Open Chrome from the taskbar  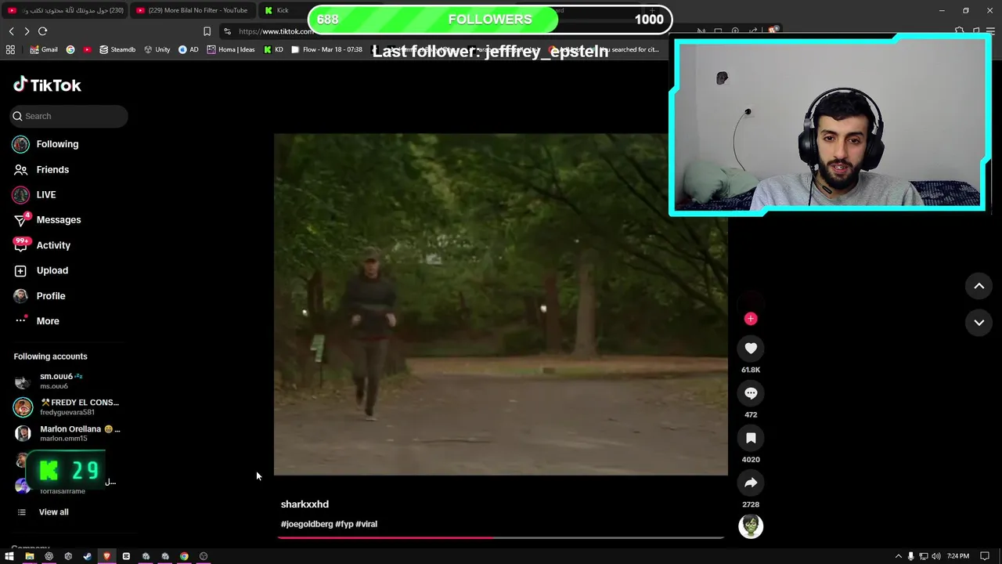pyautogui.click(x=184, y=556)
